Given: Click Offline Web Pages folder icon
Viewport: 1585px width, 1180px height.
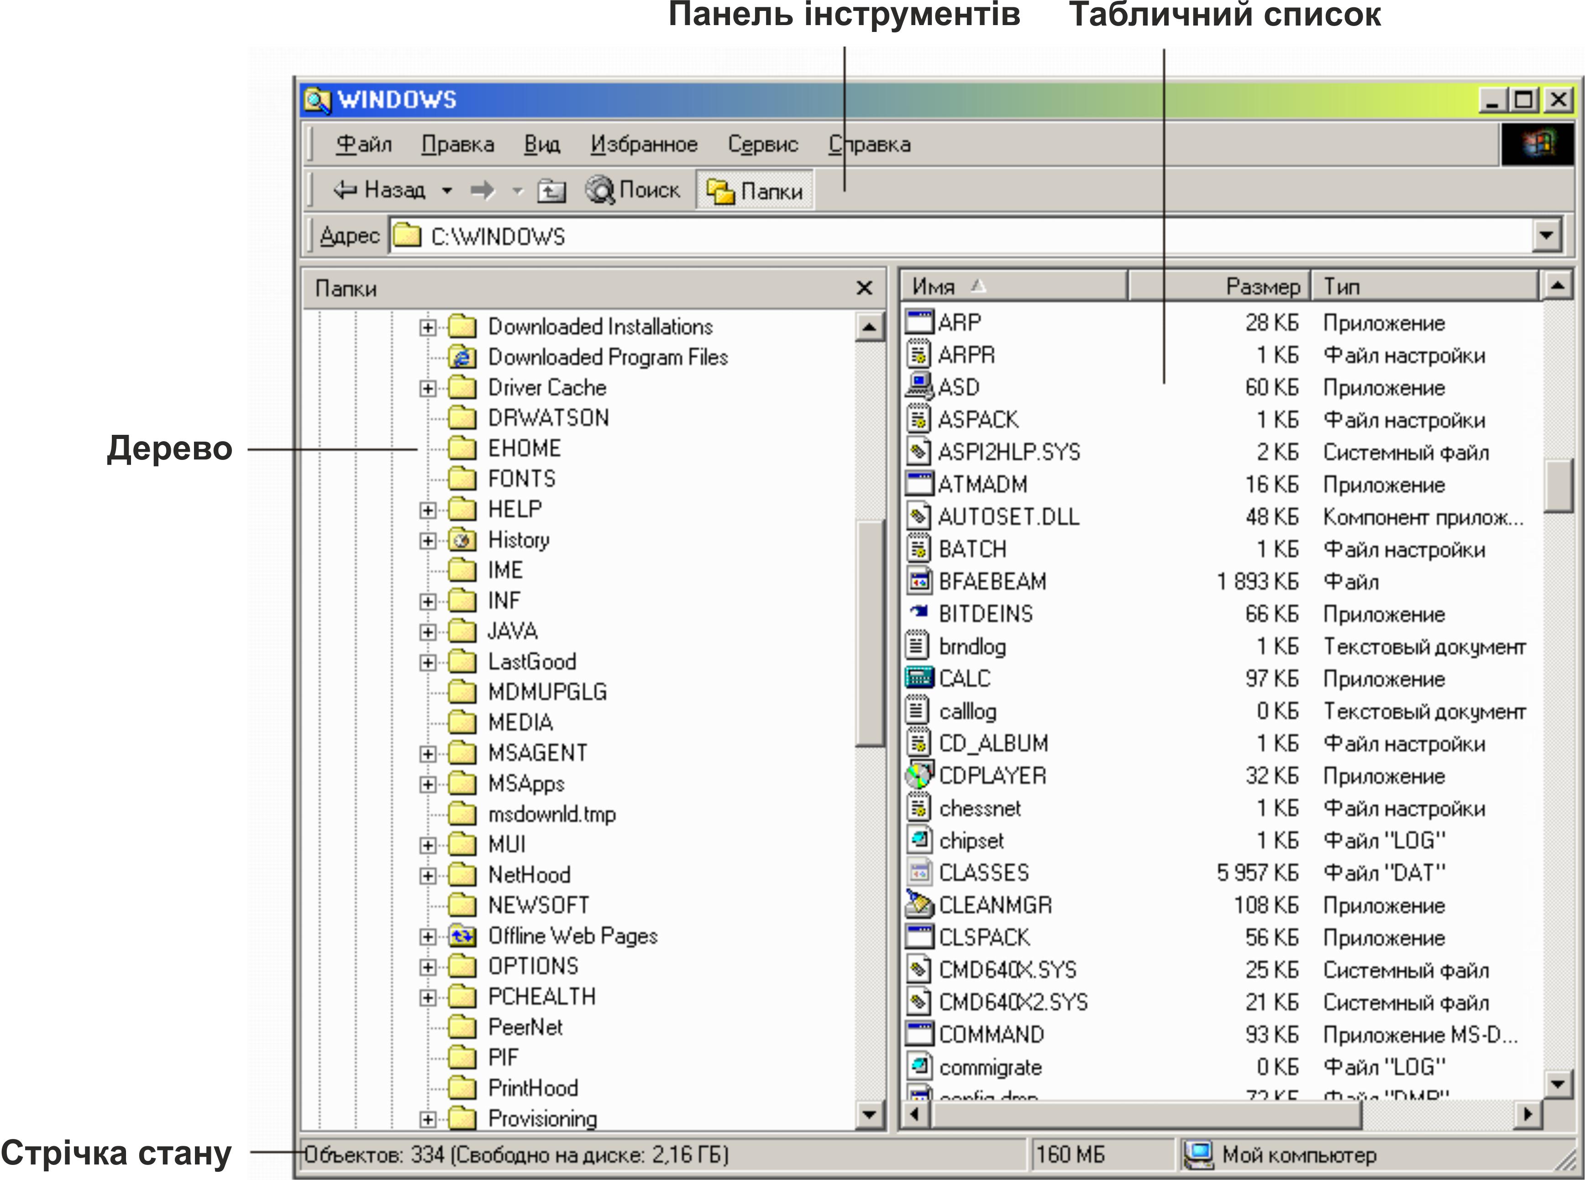Looking at the screenshot, I should coord(462,936).
